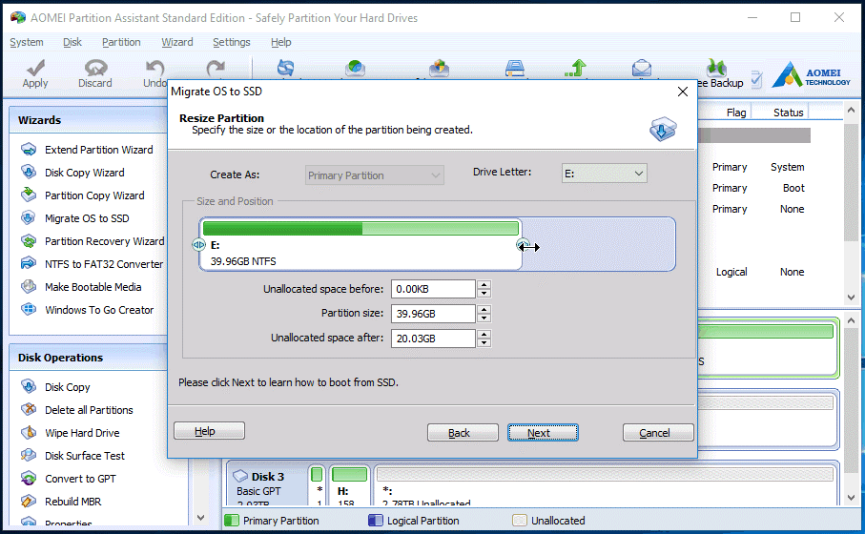This screenshot has width=865, height=534.
Task: Click the Disk Copy Wizard icon
Action: point(29,172)
